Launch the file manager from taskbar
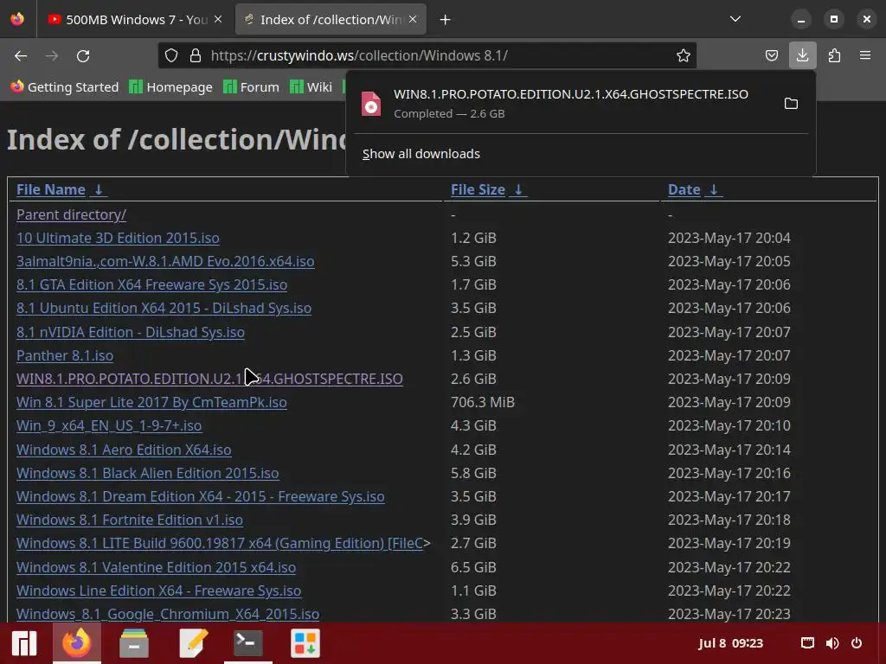This screenshot has width=886, height=664. (134, 643)
